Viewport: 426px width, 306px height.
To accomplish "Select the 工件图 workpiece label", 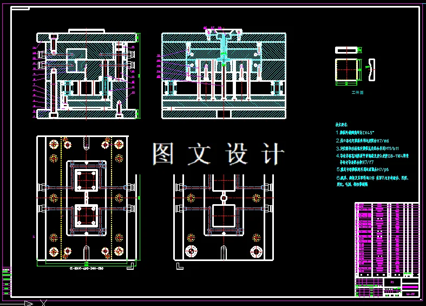I will coord(357,93).
